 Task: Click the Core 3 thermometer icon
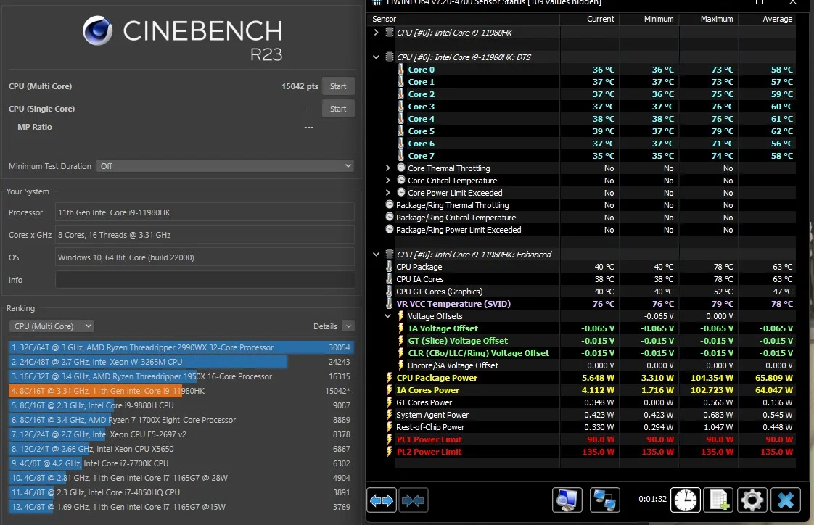(400, 107)
